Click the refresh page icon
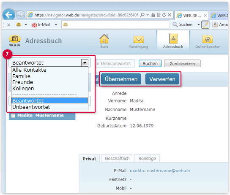This screenshot has width=230, height=195. click(164, 15)
